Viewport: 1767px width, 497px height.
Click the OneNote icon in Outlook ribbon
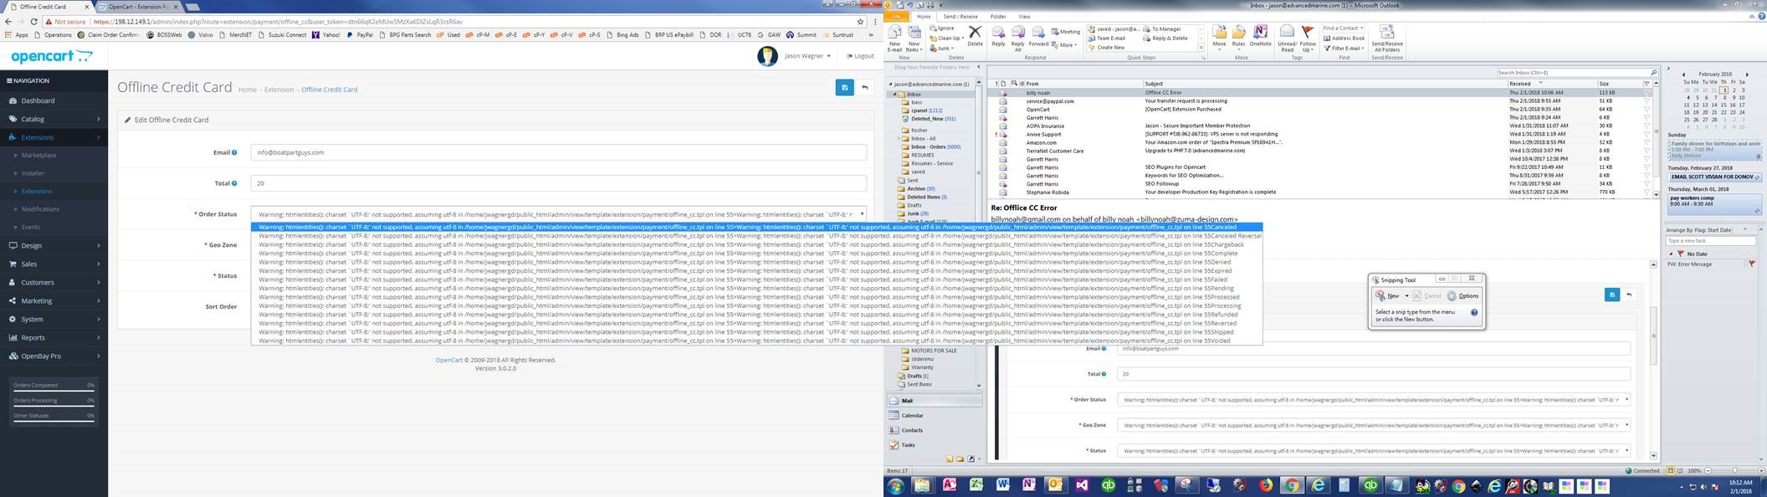[x=1260, y=35]
